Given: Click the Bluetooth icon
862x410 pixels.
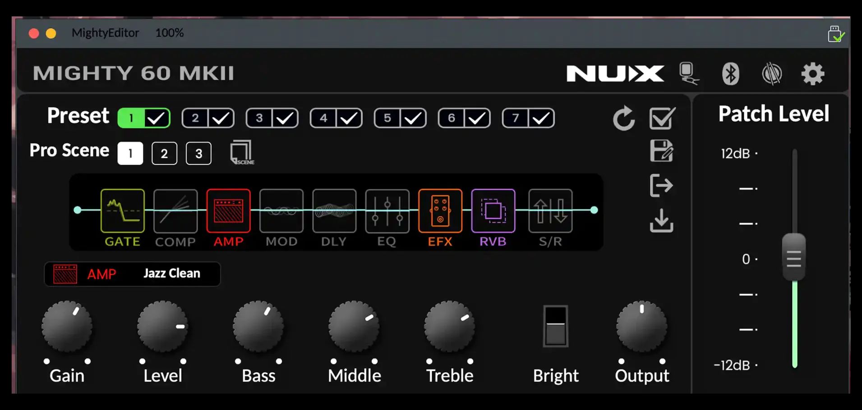Looking at the screenshot, I should click(730, 73).
